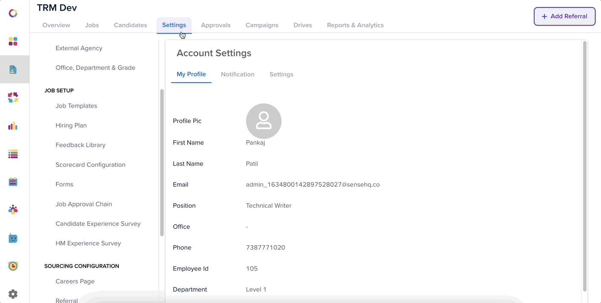Viewport: 601px width, 303px height.
Task: Select the candidate document icon in the sidebar
Action: (13, 69)
